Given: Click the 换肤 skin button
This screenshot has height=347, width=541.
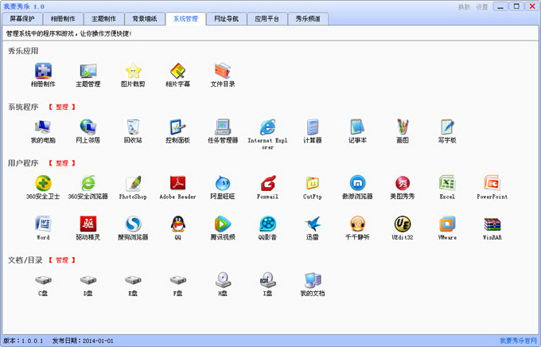Looking at the screenshot, I should (464, 7).
